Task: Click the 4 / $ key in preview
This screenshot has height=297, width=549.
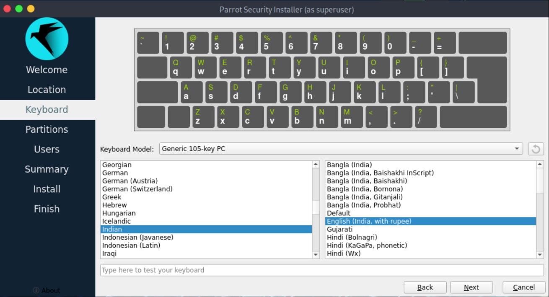Action: pos(247,43)
